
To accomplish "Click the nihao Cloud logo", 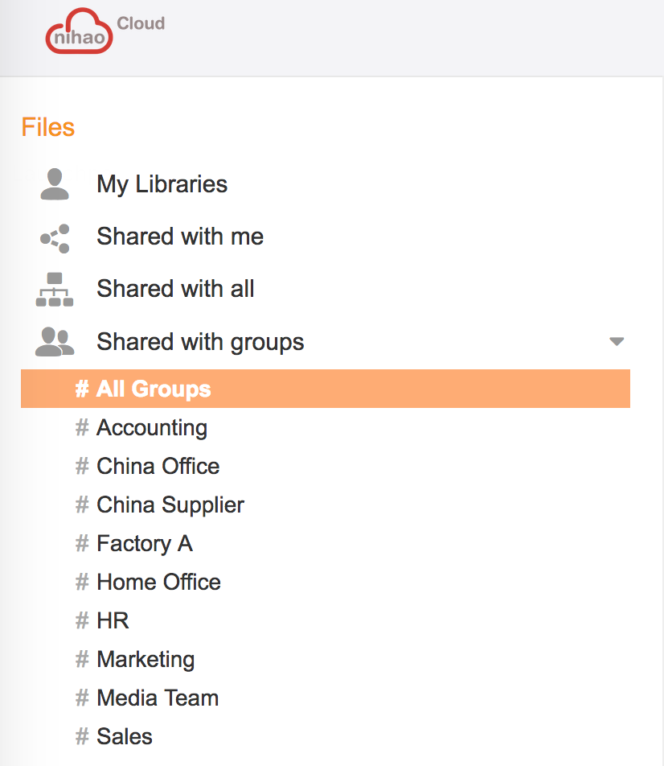I will tap(105, 32).
